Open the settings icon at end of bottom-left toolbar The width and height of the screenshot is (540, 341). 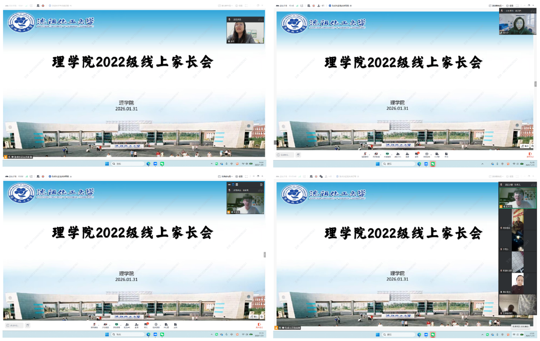coord(175,325)
